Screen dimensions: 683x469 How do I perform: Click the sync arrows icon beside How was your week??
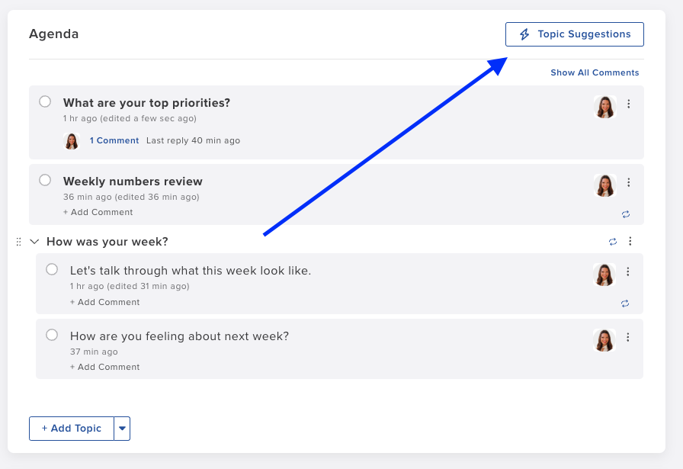click(613, 241)
